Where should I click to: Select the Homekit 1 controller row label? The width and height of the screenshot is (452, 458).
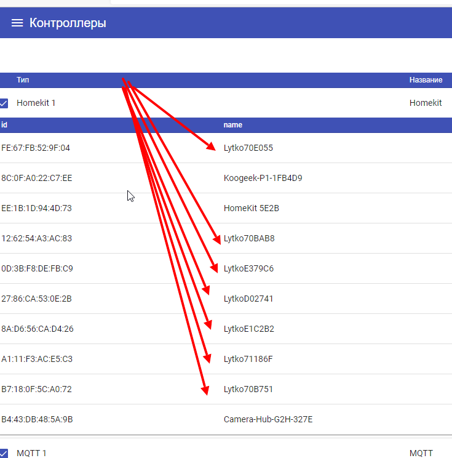pyautogui.click(x=36, y=103)
